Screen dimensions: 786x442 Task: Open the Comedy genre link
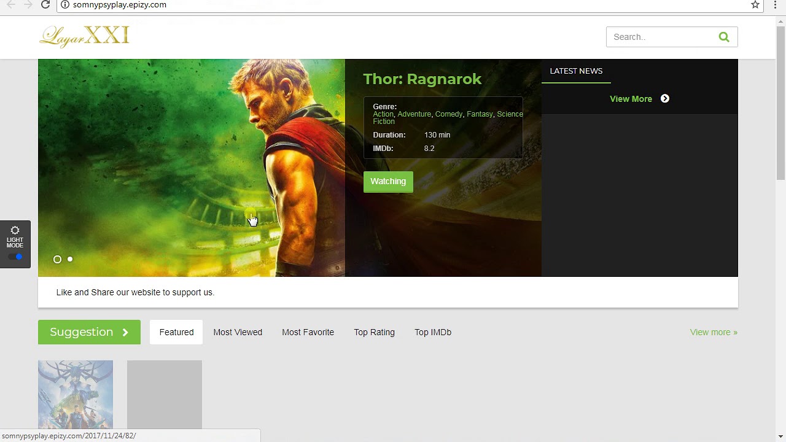pos(449,114)
